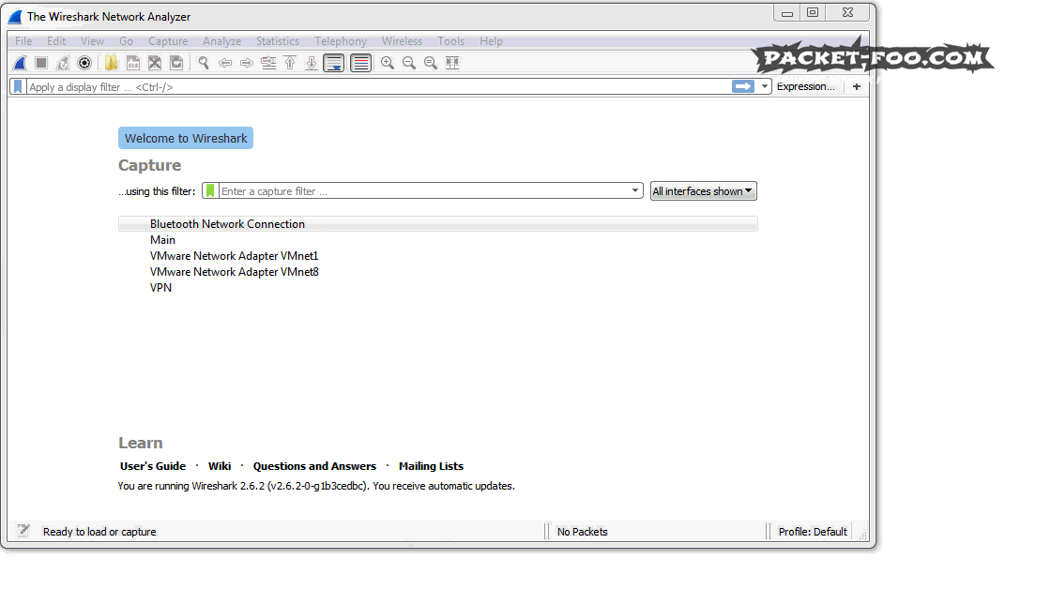Open the Analyze menu
The height and width of the screenshot is (604, 1051).
pos(221,41)
